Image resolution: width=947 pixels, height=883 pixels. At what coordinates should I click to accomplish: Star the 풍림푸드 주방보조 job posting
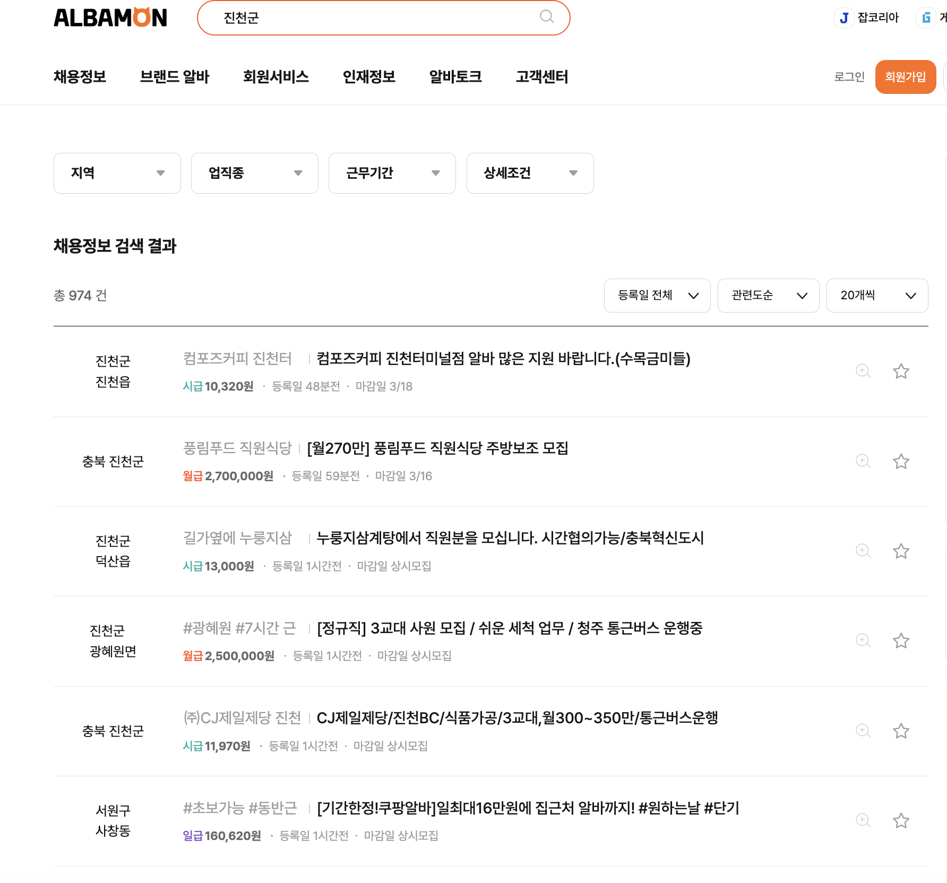901,461
